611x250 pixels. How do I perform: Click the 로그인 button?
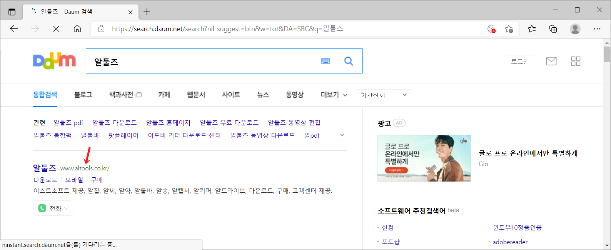520,61
